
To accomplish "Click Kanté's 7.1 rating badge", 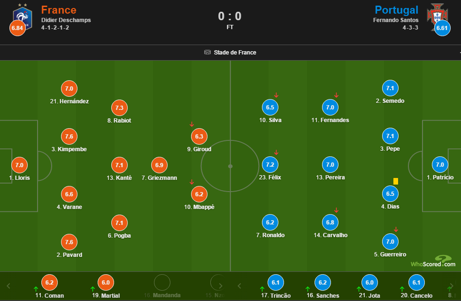I will pos(119,165).
